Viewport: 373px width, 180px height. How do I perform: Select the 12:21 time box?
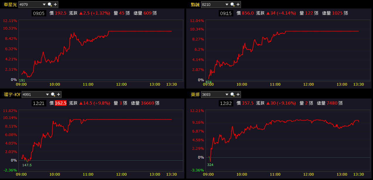coord(39,103)
